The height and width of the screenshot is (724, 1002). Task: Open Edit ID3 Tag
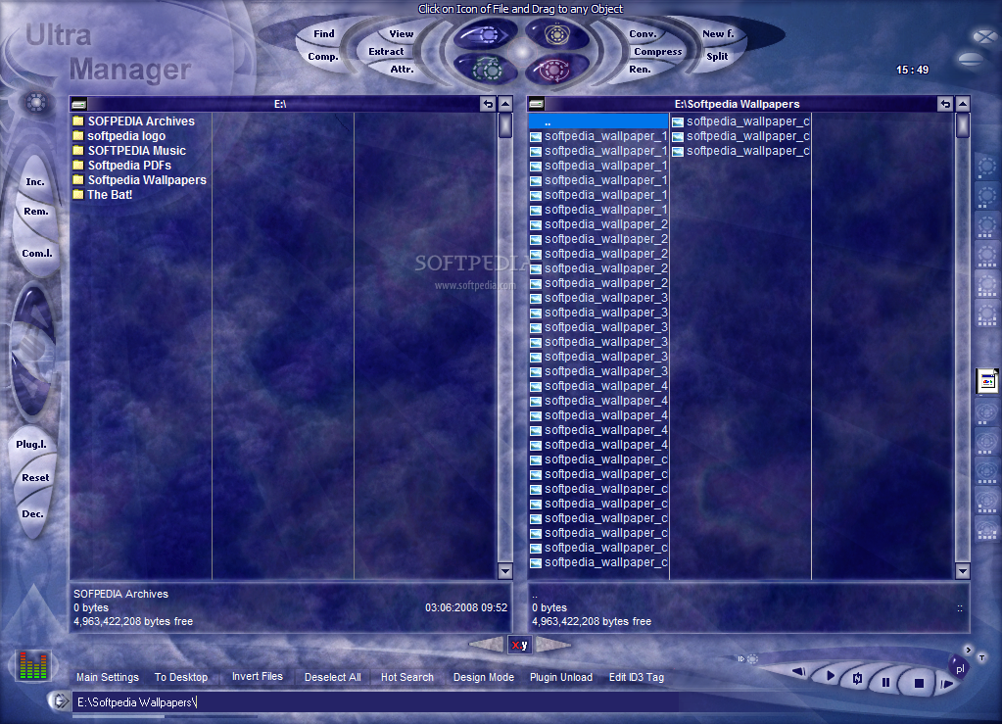click(x=636, y=677)
